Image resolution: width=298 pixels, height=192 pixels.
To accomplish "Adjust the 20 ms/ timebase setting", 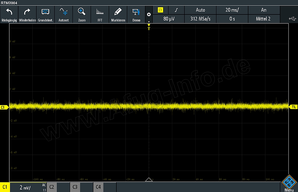I will [x=232, y=10].
